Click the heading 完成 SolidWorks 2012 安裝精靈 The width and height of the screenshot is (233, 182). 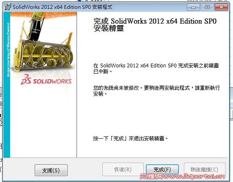[x=155, y=24]
